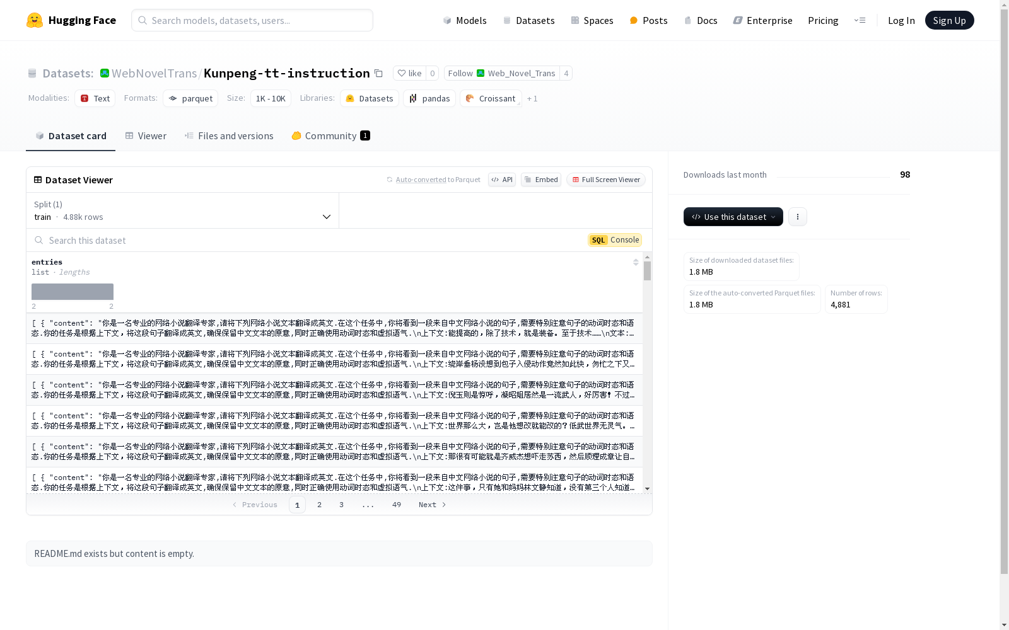The height and width of the screenshot is (630, 1009).
Task: Open the Pricing page
Action: (x=823, y=20)
